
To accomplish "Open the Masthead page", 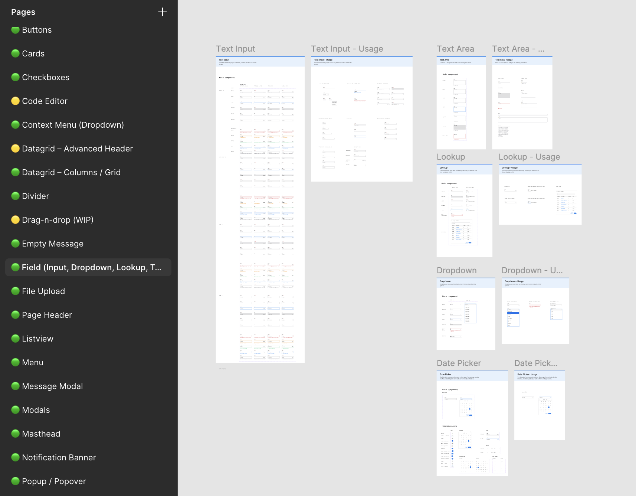I will [x=41, y=434].
